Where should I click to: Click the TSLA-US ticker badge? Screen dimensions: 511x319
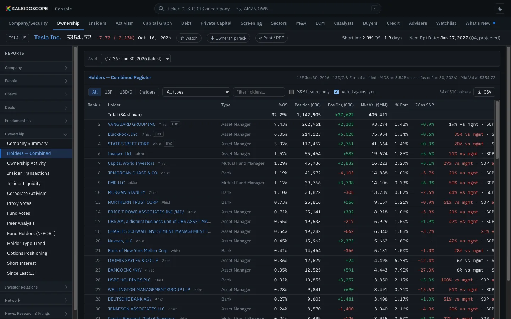point(17,38)
